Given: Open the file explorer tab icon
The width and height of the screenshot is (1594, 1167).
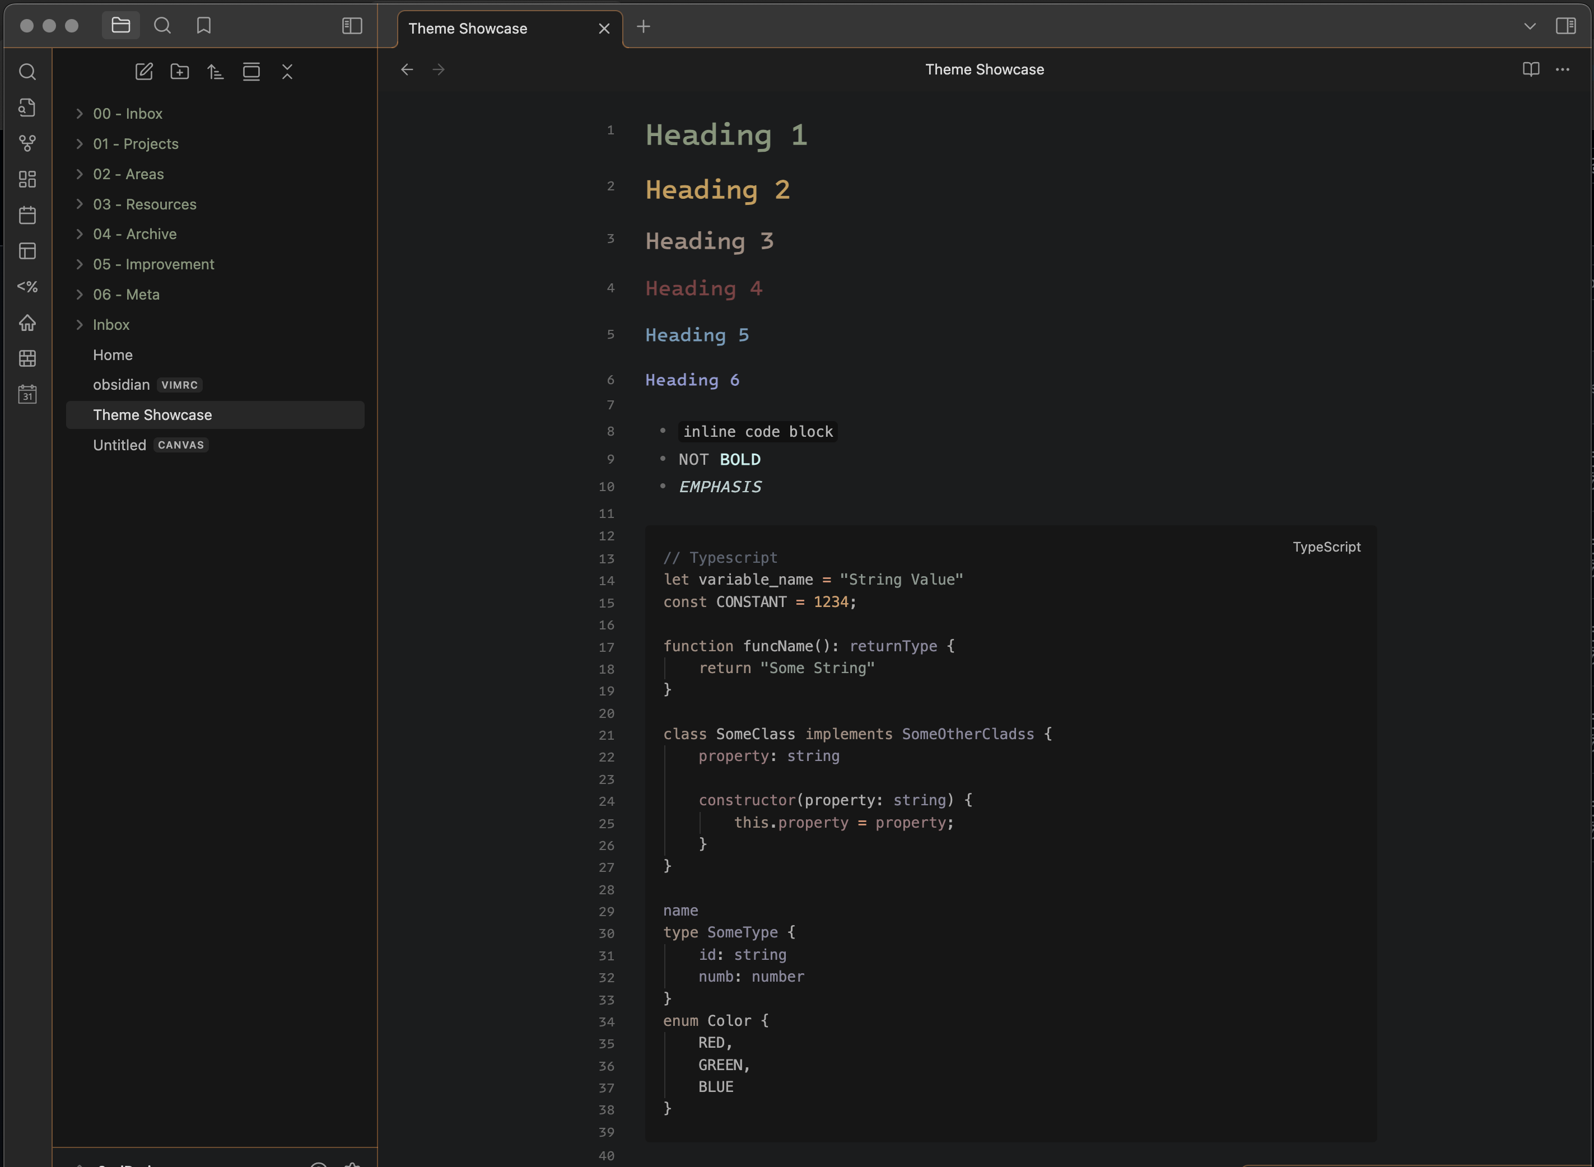Looking at the screenshot, I should pos(121,25).
